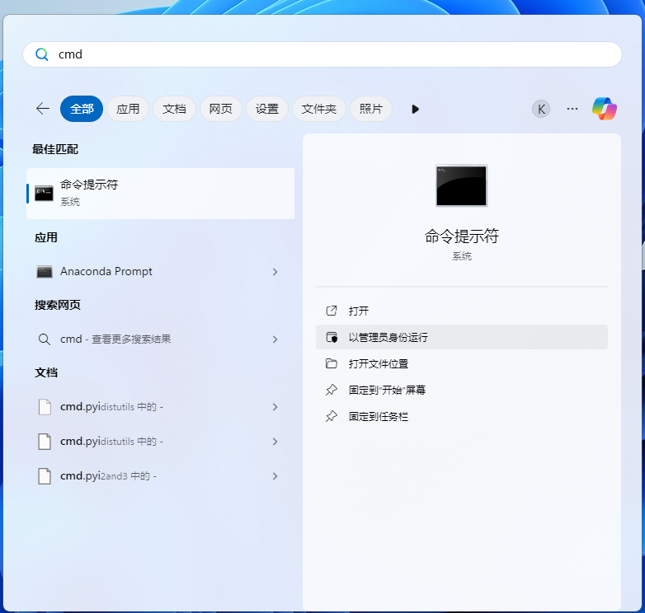Choose 固定到"开始"屏幕

pos(462,390)
